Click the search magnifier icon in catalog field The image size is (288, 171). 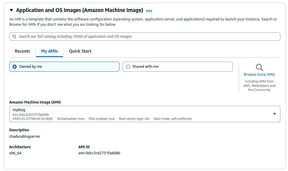point(14,36)
